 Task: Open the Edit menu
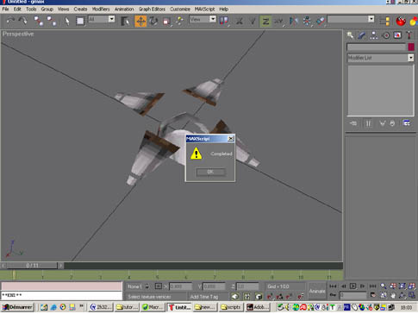(17, 9)
